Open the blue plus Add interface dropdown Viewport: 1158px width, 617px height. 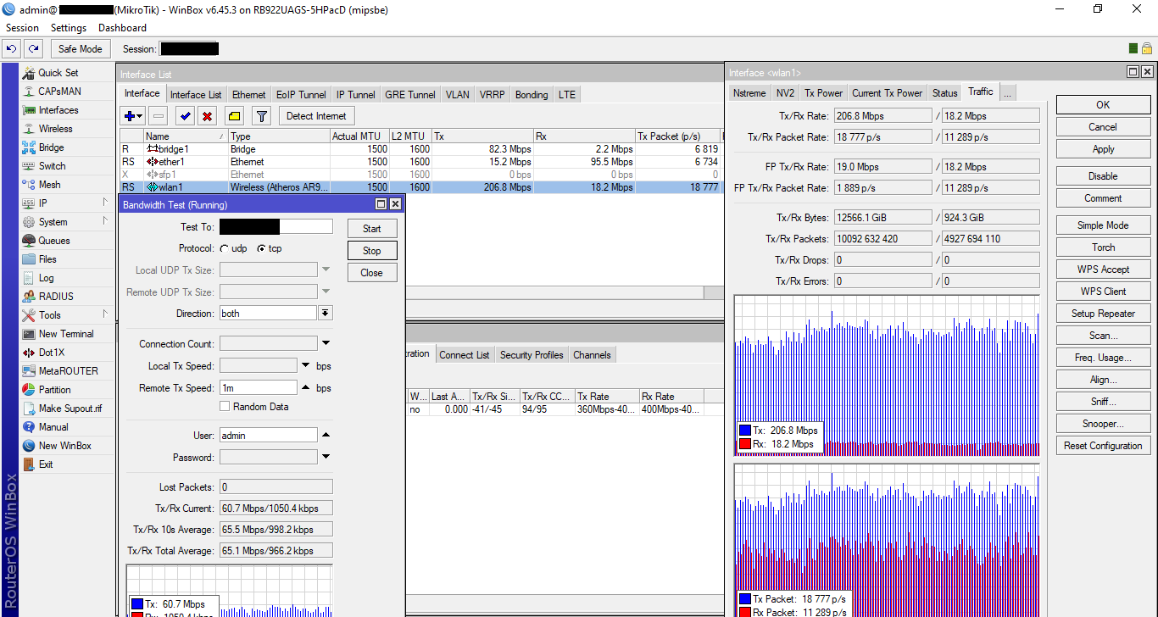coord(133,116)
